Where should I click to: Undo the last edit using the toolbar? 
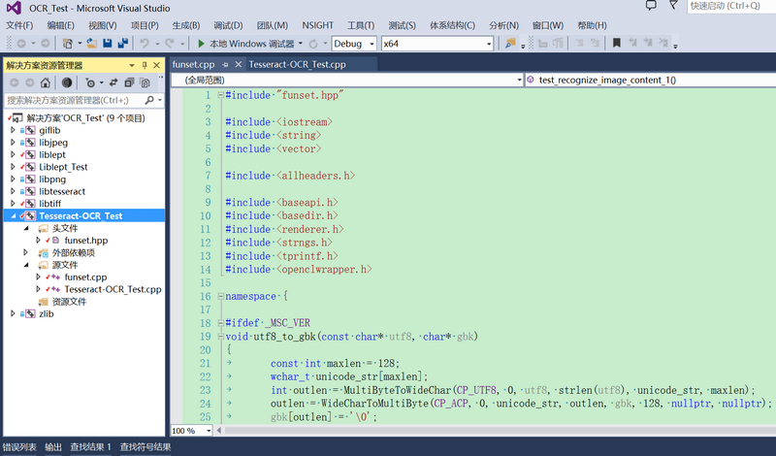145,44
